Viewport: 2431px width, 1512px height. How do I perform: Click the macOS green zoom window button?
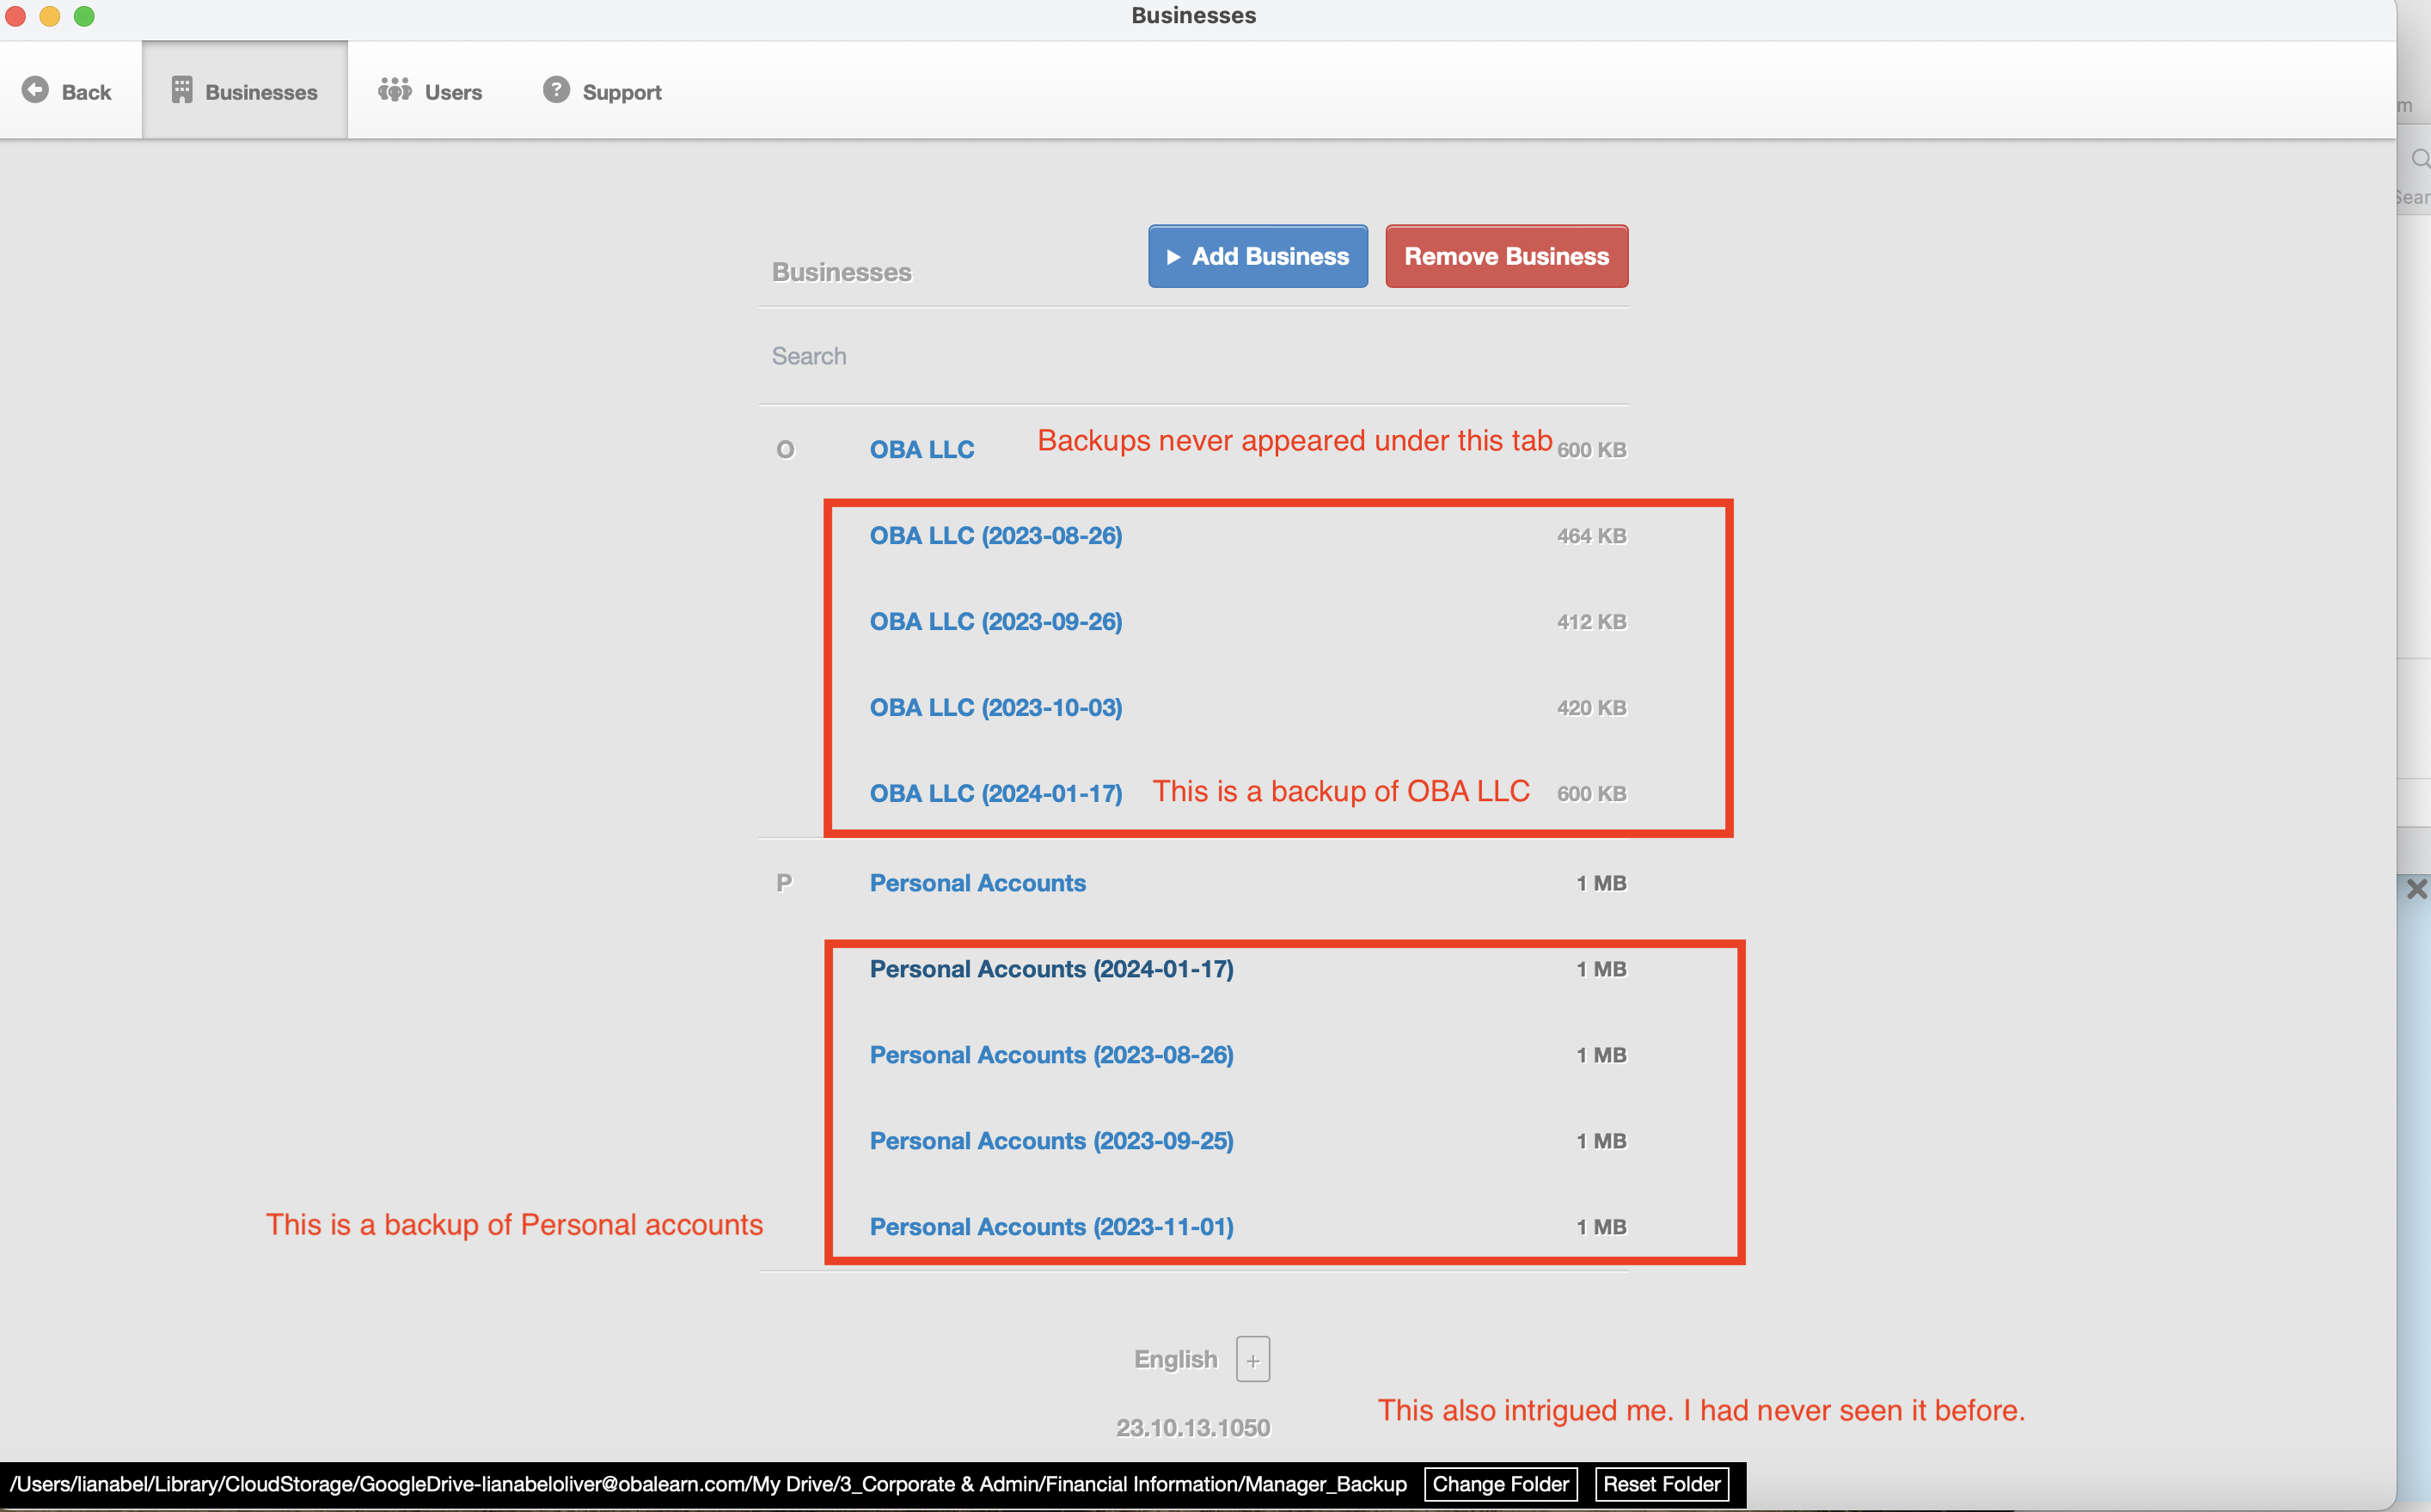tap(84, 16)
